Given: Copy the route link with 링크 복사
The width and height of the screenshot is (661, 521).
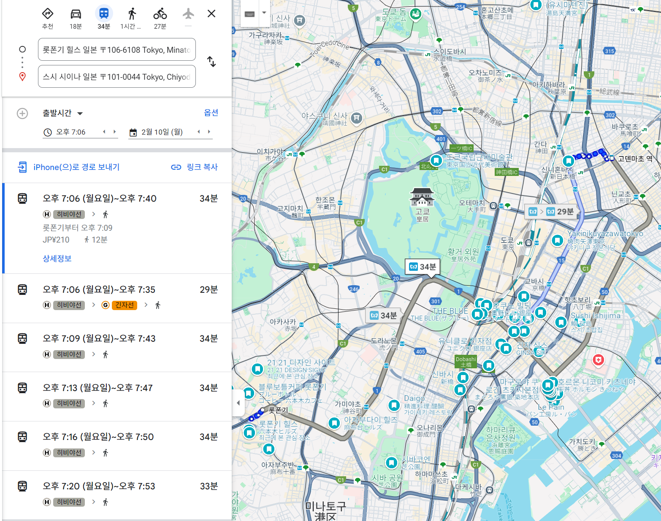Looking at the screenshot, I should tap(194, 167).
